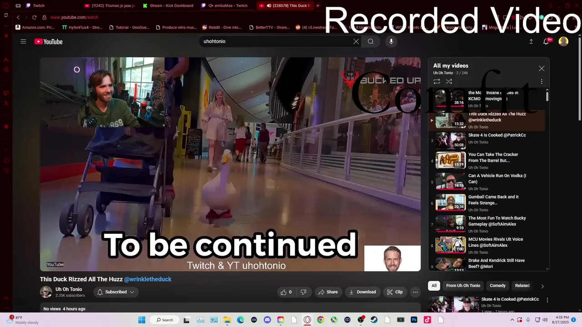Open playlist panel three-dot options

point(542,82)
